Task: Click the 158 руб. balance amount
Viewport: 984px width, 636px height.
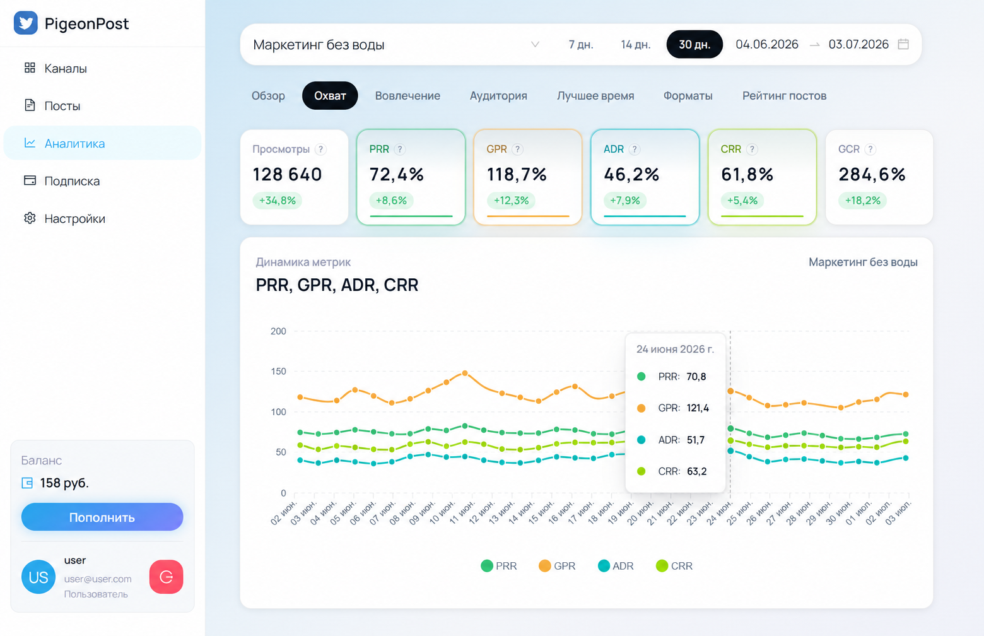Action: [64, 483]
